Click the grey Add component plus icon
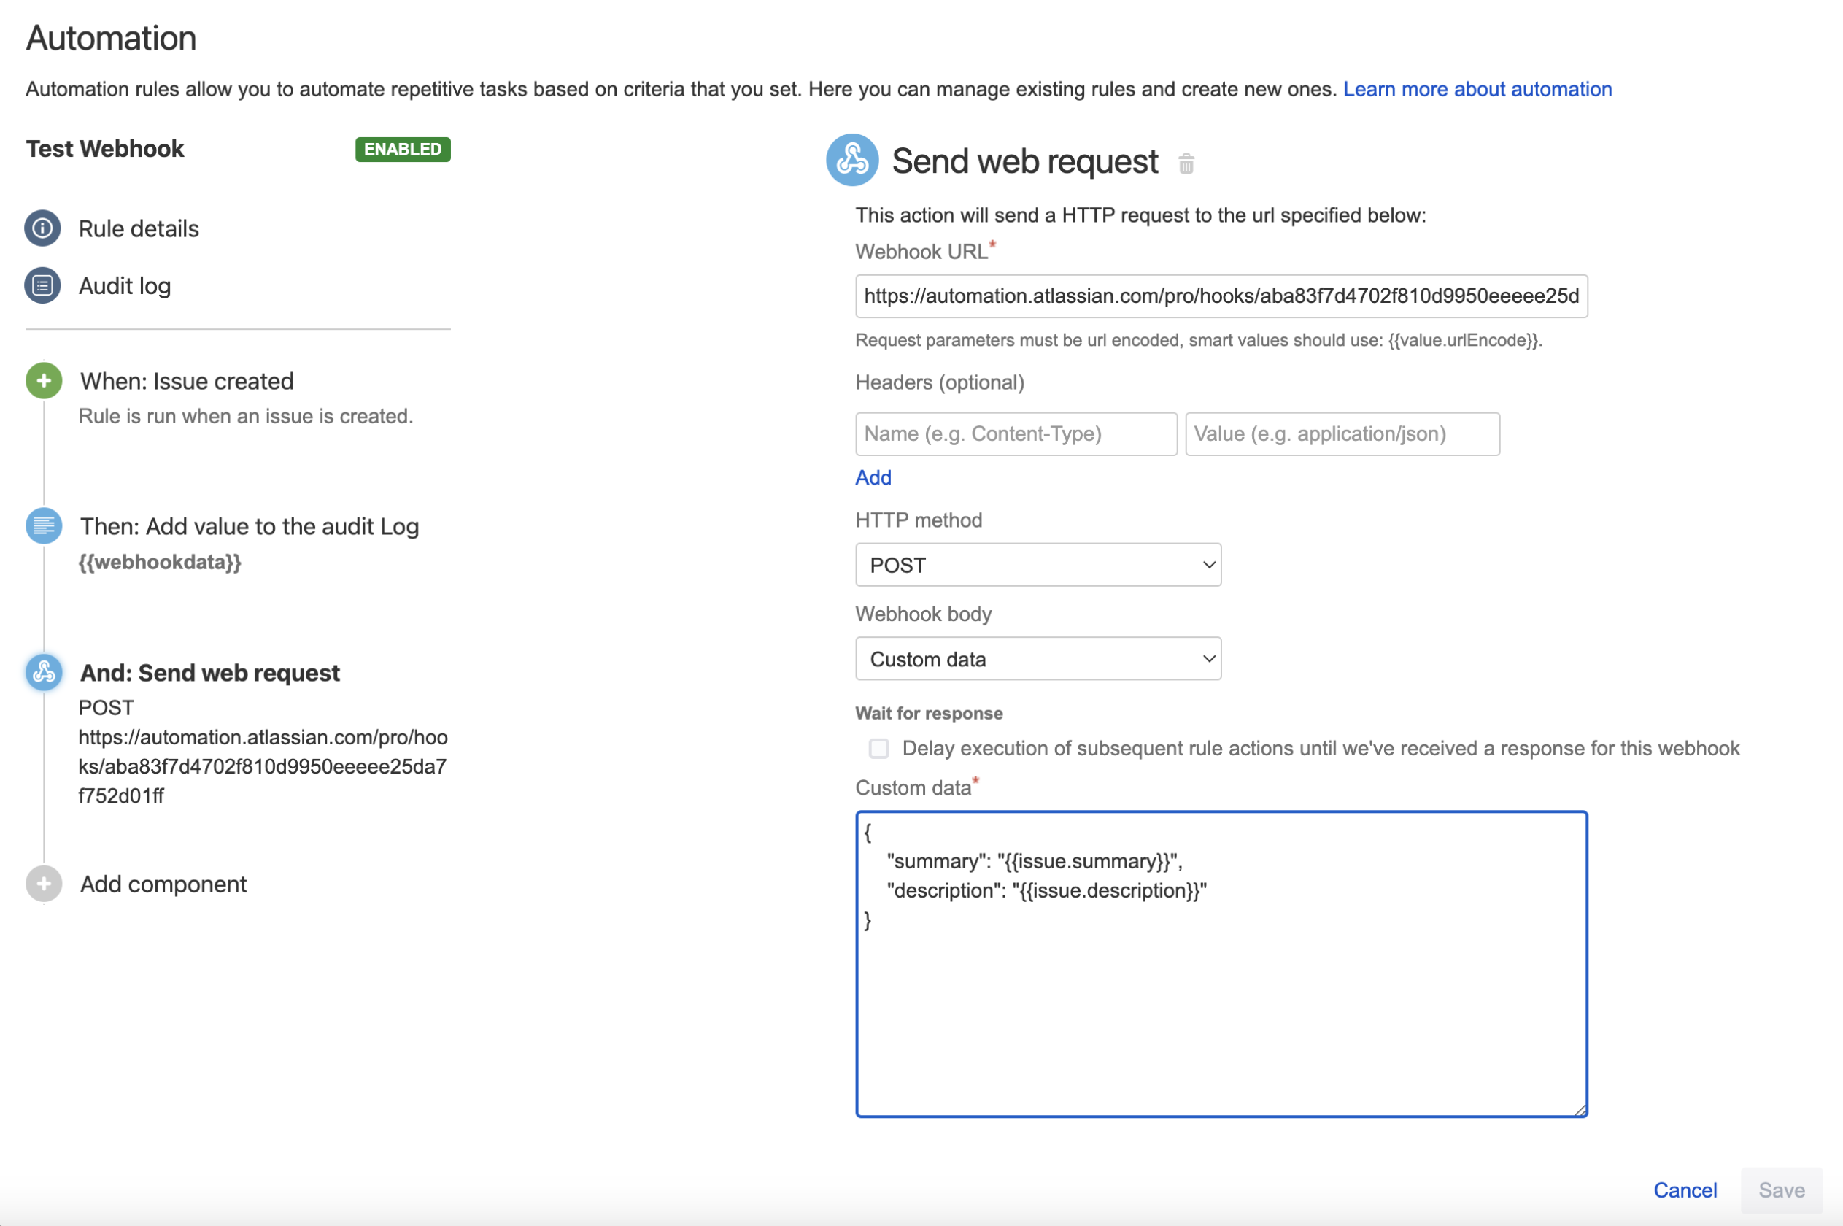This screenshot has height=1226, width=1843. coord(44,884)
